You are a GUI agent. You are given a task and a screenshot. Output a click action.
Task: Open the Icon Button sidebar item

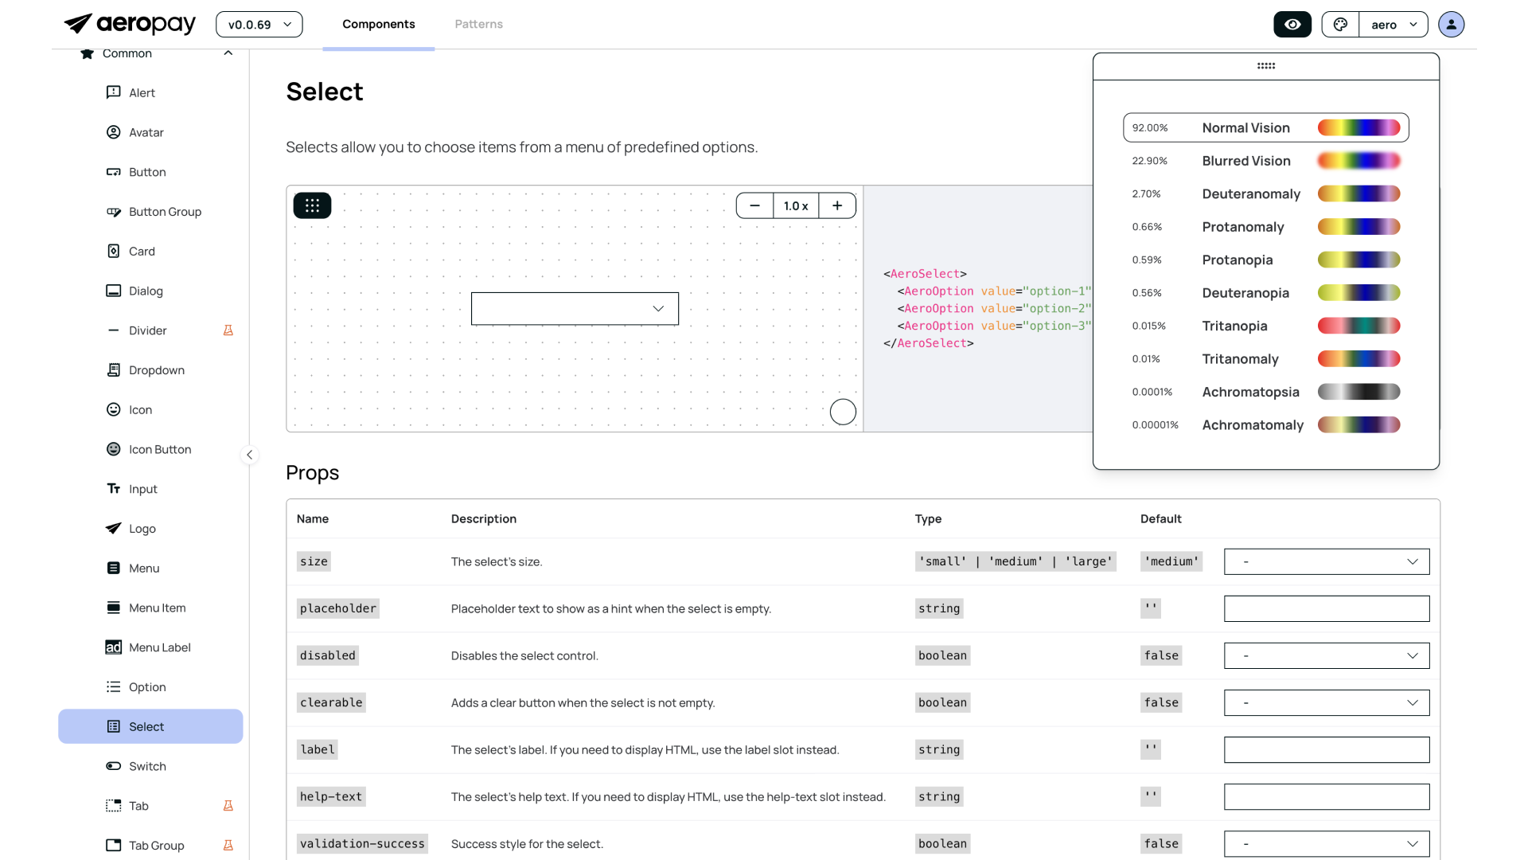[x=160, y=449]
